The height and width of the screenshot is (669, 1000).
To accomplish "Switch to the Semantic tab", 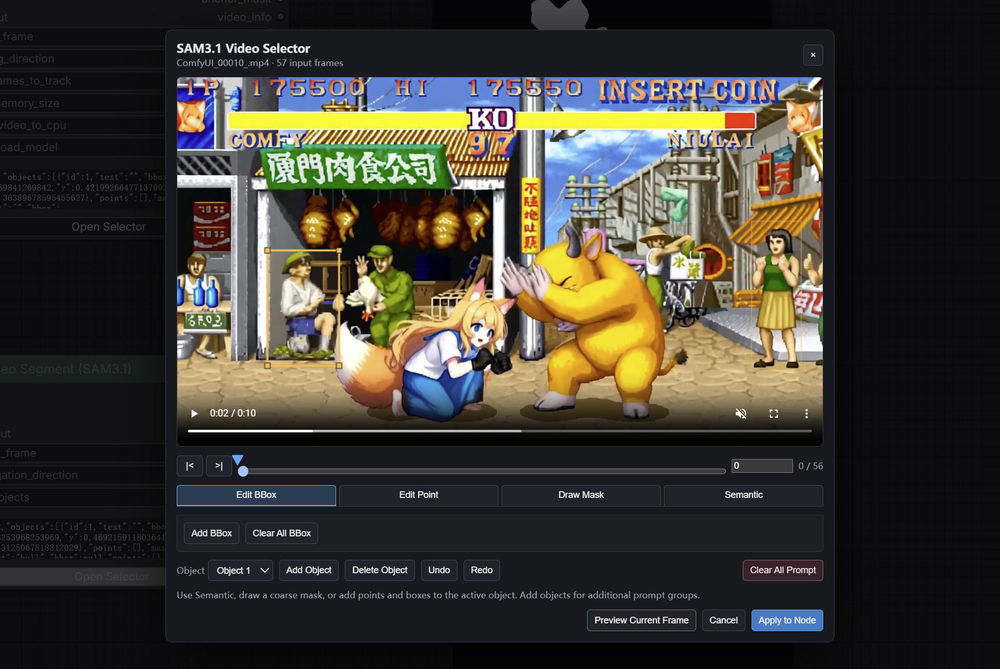I will [743, 495].
